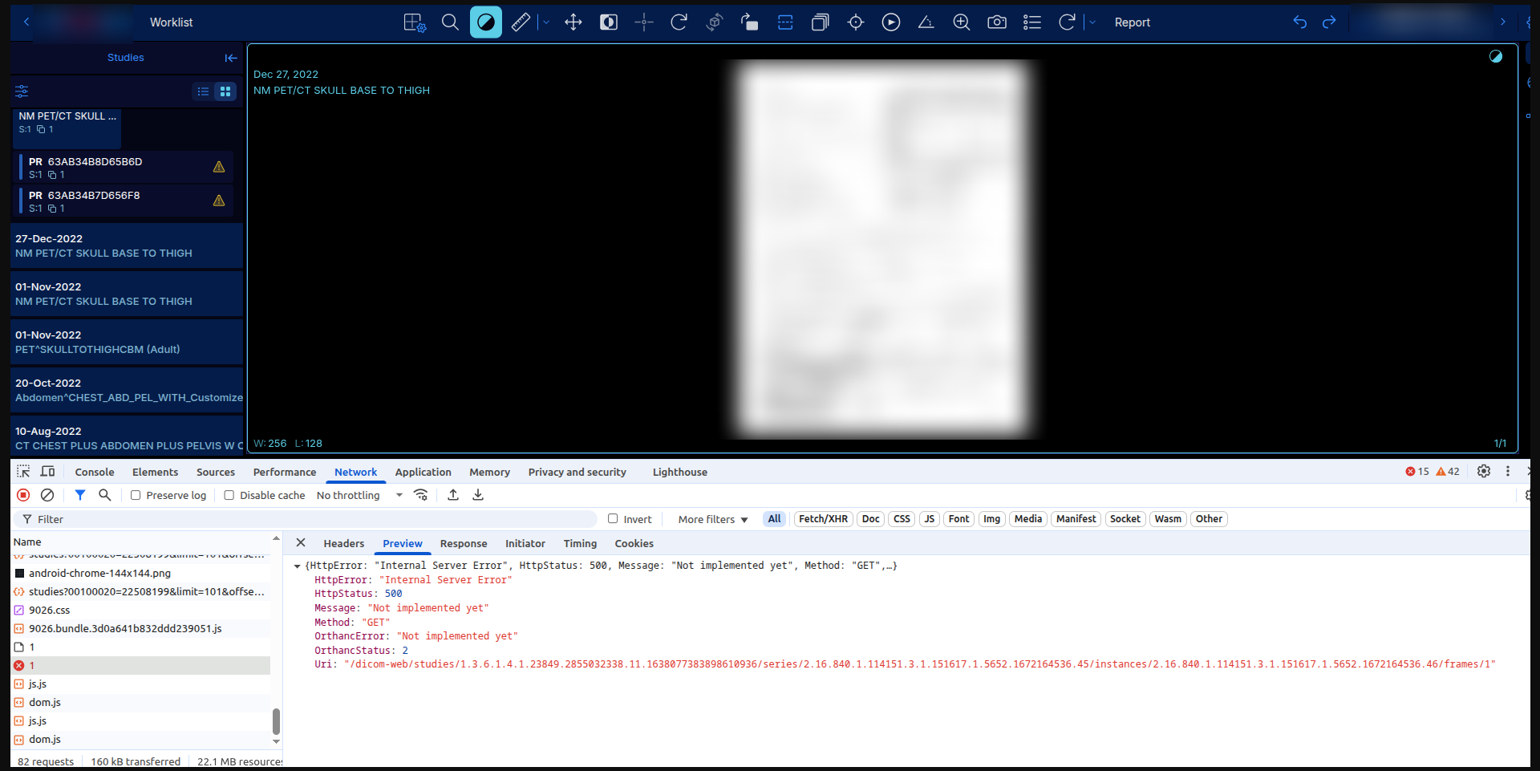
Task: Open the Worklist
Action: pyautogui.click(x=171, y=22)
